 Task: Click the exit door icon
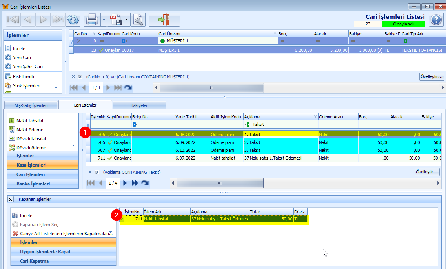click(164, 20)
